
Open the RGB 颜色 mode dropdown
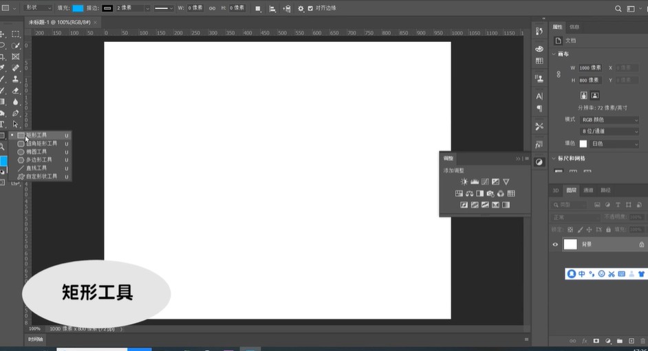tap(609, 120)
